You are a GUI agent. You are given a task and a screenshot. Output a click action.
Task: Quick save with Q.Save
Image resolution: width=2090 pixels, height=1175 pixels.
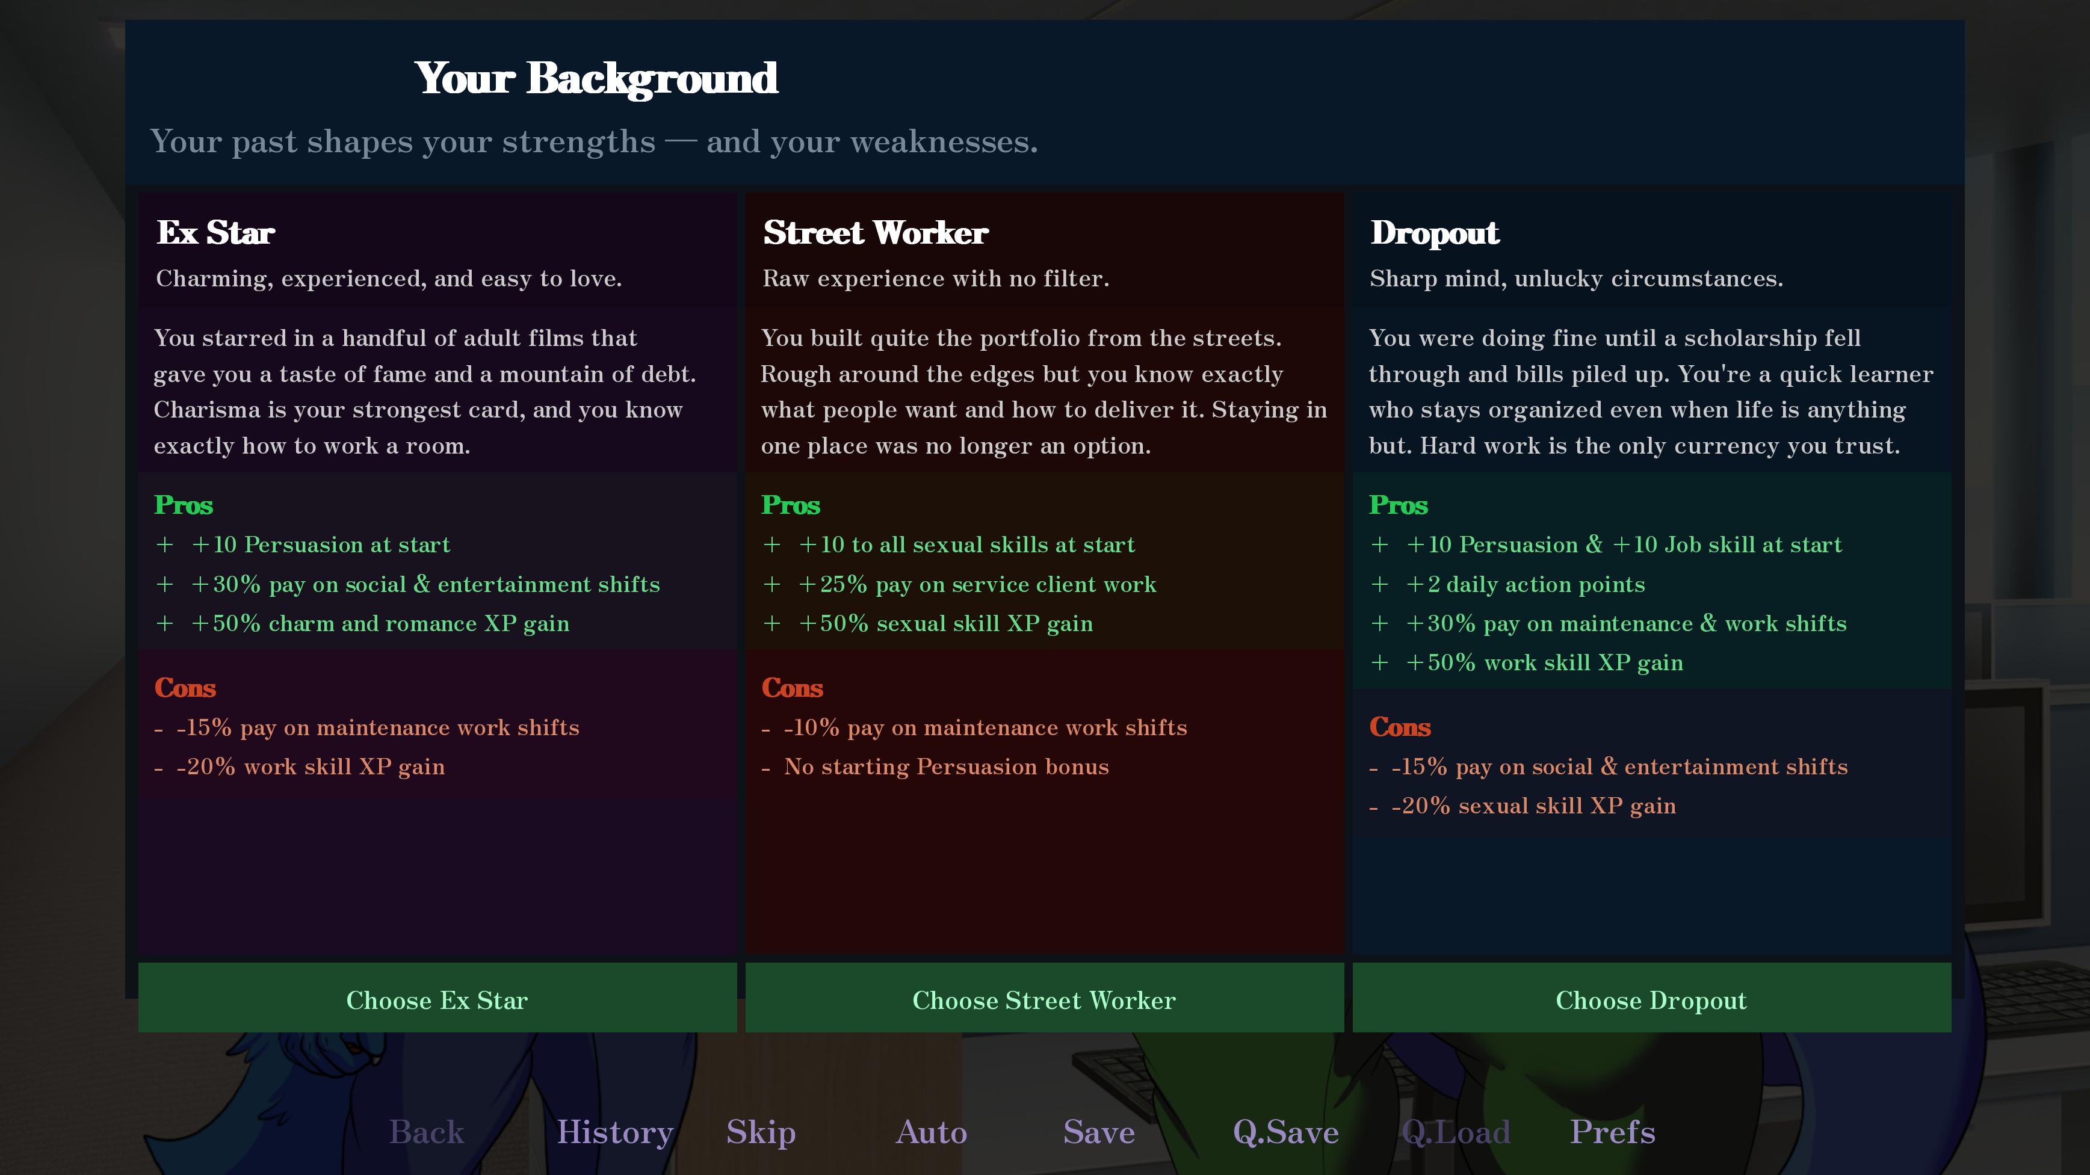point(1286,1133)
